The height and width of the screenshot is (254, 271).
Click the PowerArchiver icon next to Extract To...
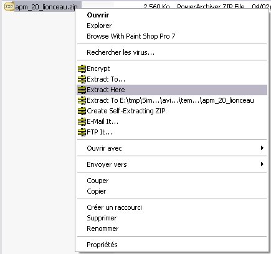82,79
